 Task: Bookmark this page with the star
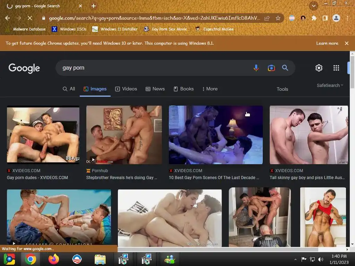tap(278, 18)
